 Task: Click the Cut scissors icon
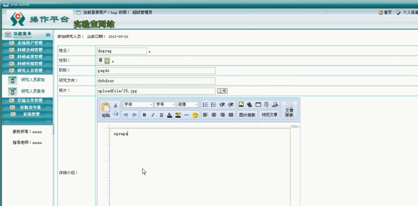pyautogui.click(x=115, y=105)
